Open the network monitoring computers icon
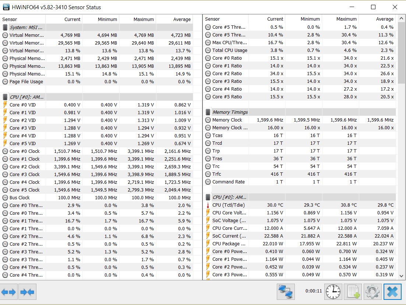 point(286,292)
